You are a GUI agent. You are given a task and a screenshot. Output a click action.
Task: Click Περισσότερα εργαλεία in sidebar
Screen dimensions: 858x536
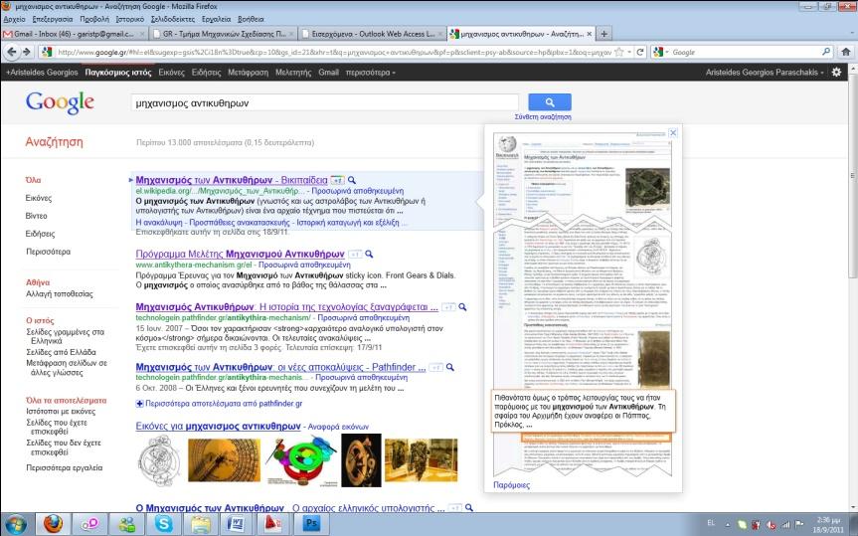click(x=64, y=468)
